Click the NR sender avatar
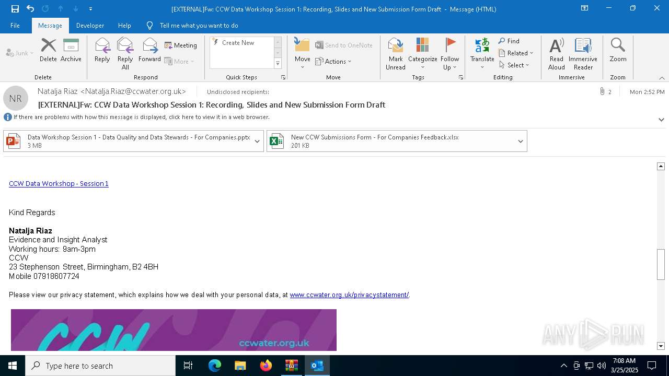669x376 pixels. click(x=16, y=98)
